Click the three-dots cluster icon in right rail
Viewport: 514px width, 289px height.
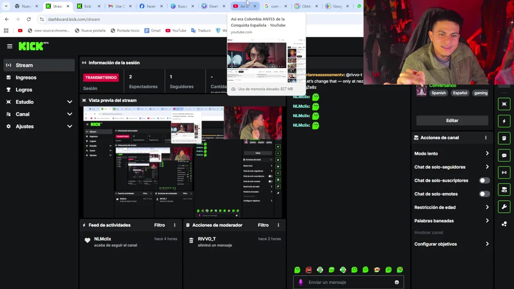click(x=504, y=224)
